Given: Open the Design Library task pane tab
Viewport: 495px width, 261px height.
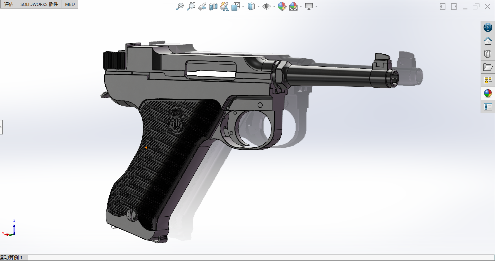Looking at the screenshot, I should (488, 54).
